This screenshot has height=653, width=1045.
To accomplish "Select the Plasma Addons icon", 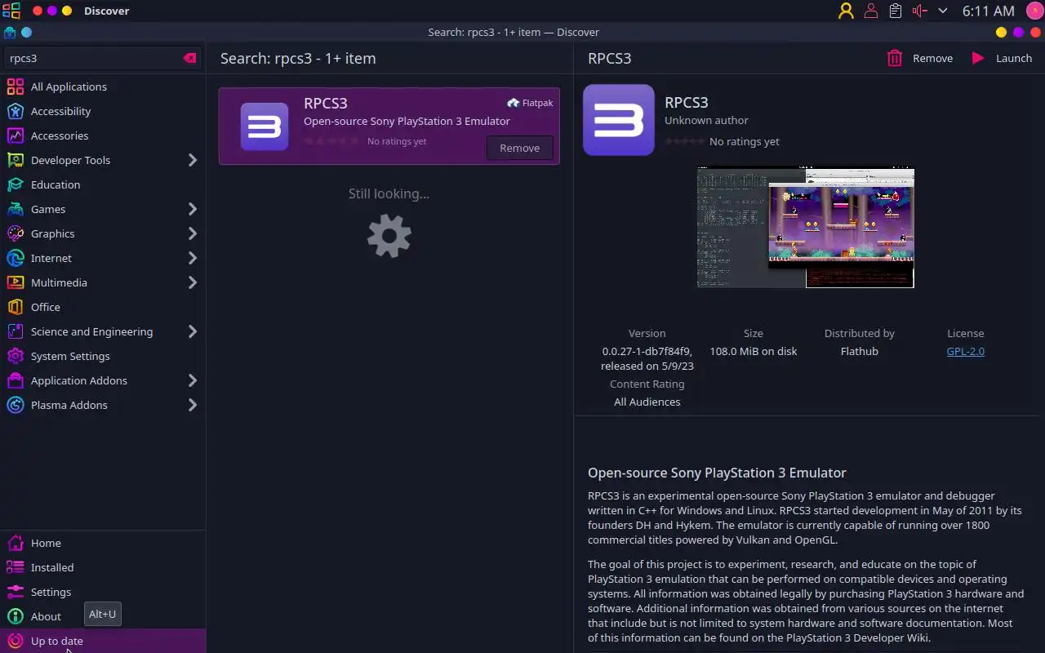I will point(15,405).
